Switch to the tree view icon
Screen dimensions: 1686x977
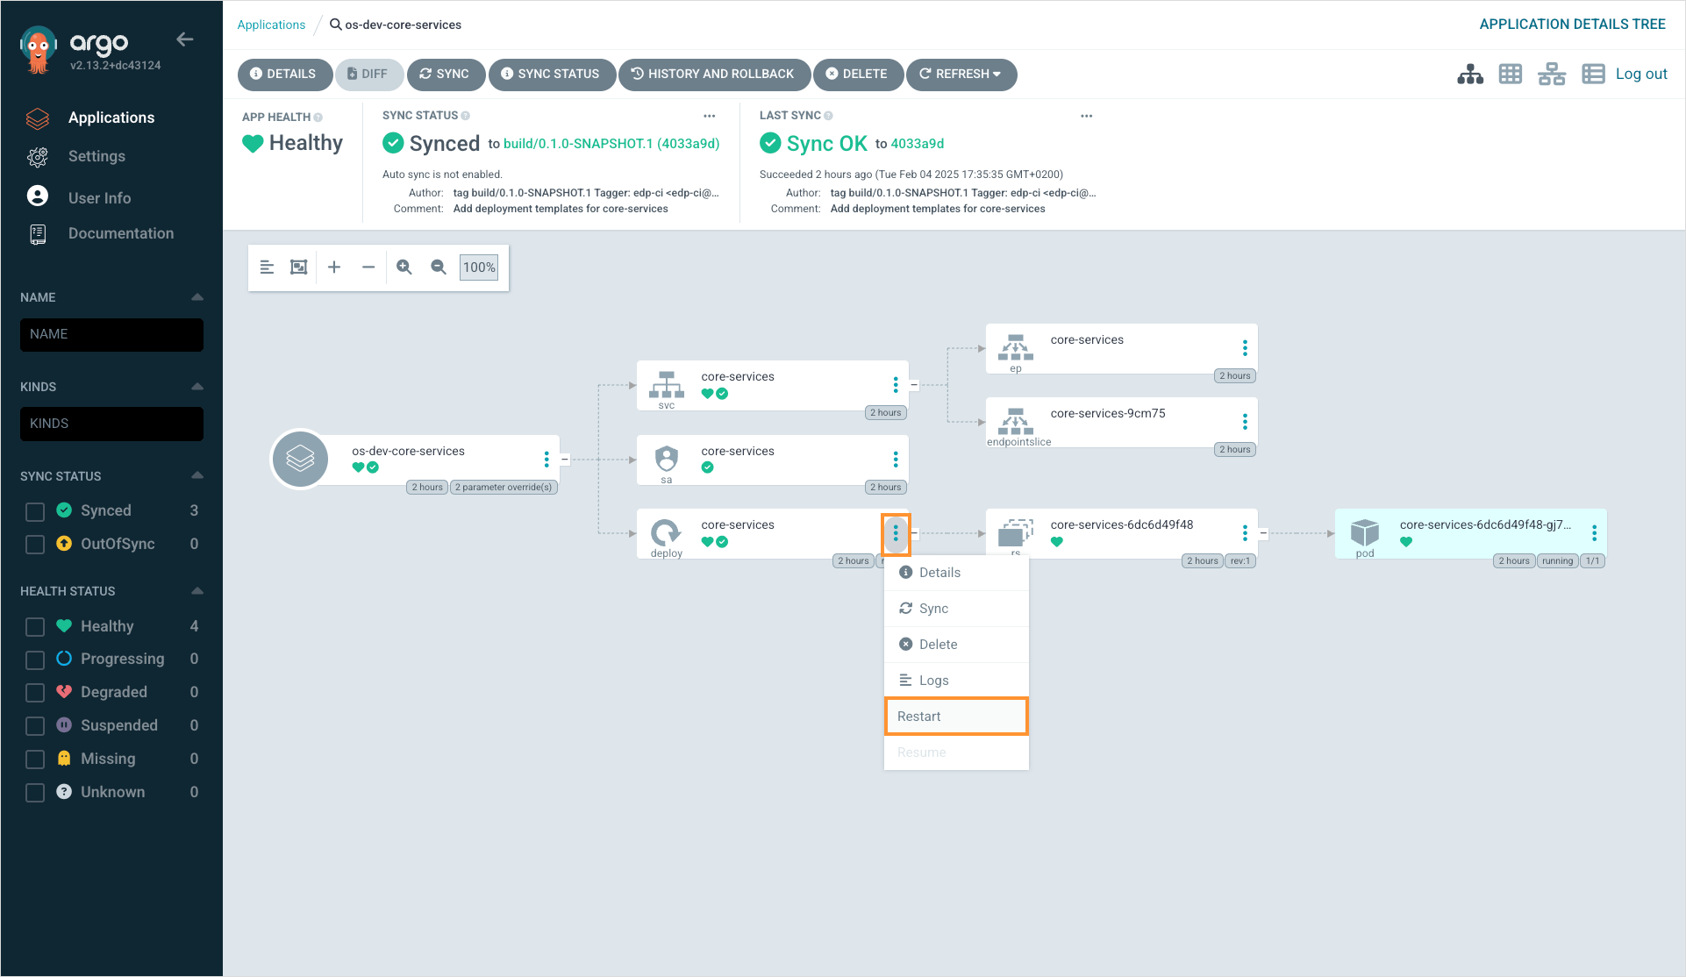click(1470, 75)
